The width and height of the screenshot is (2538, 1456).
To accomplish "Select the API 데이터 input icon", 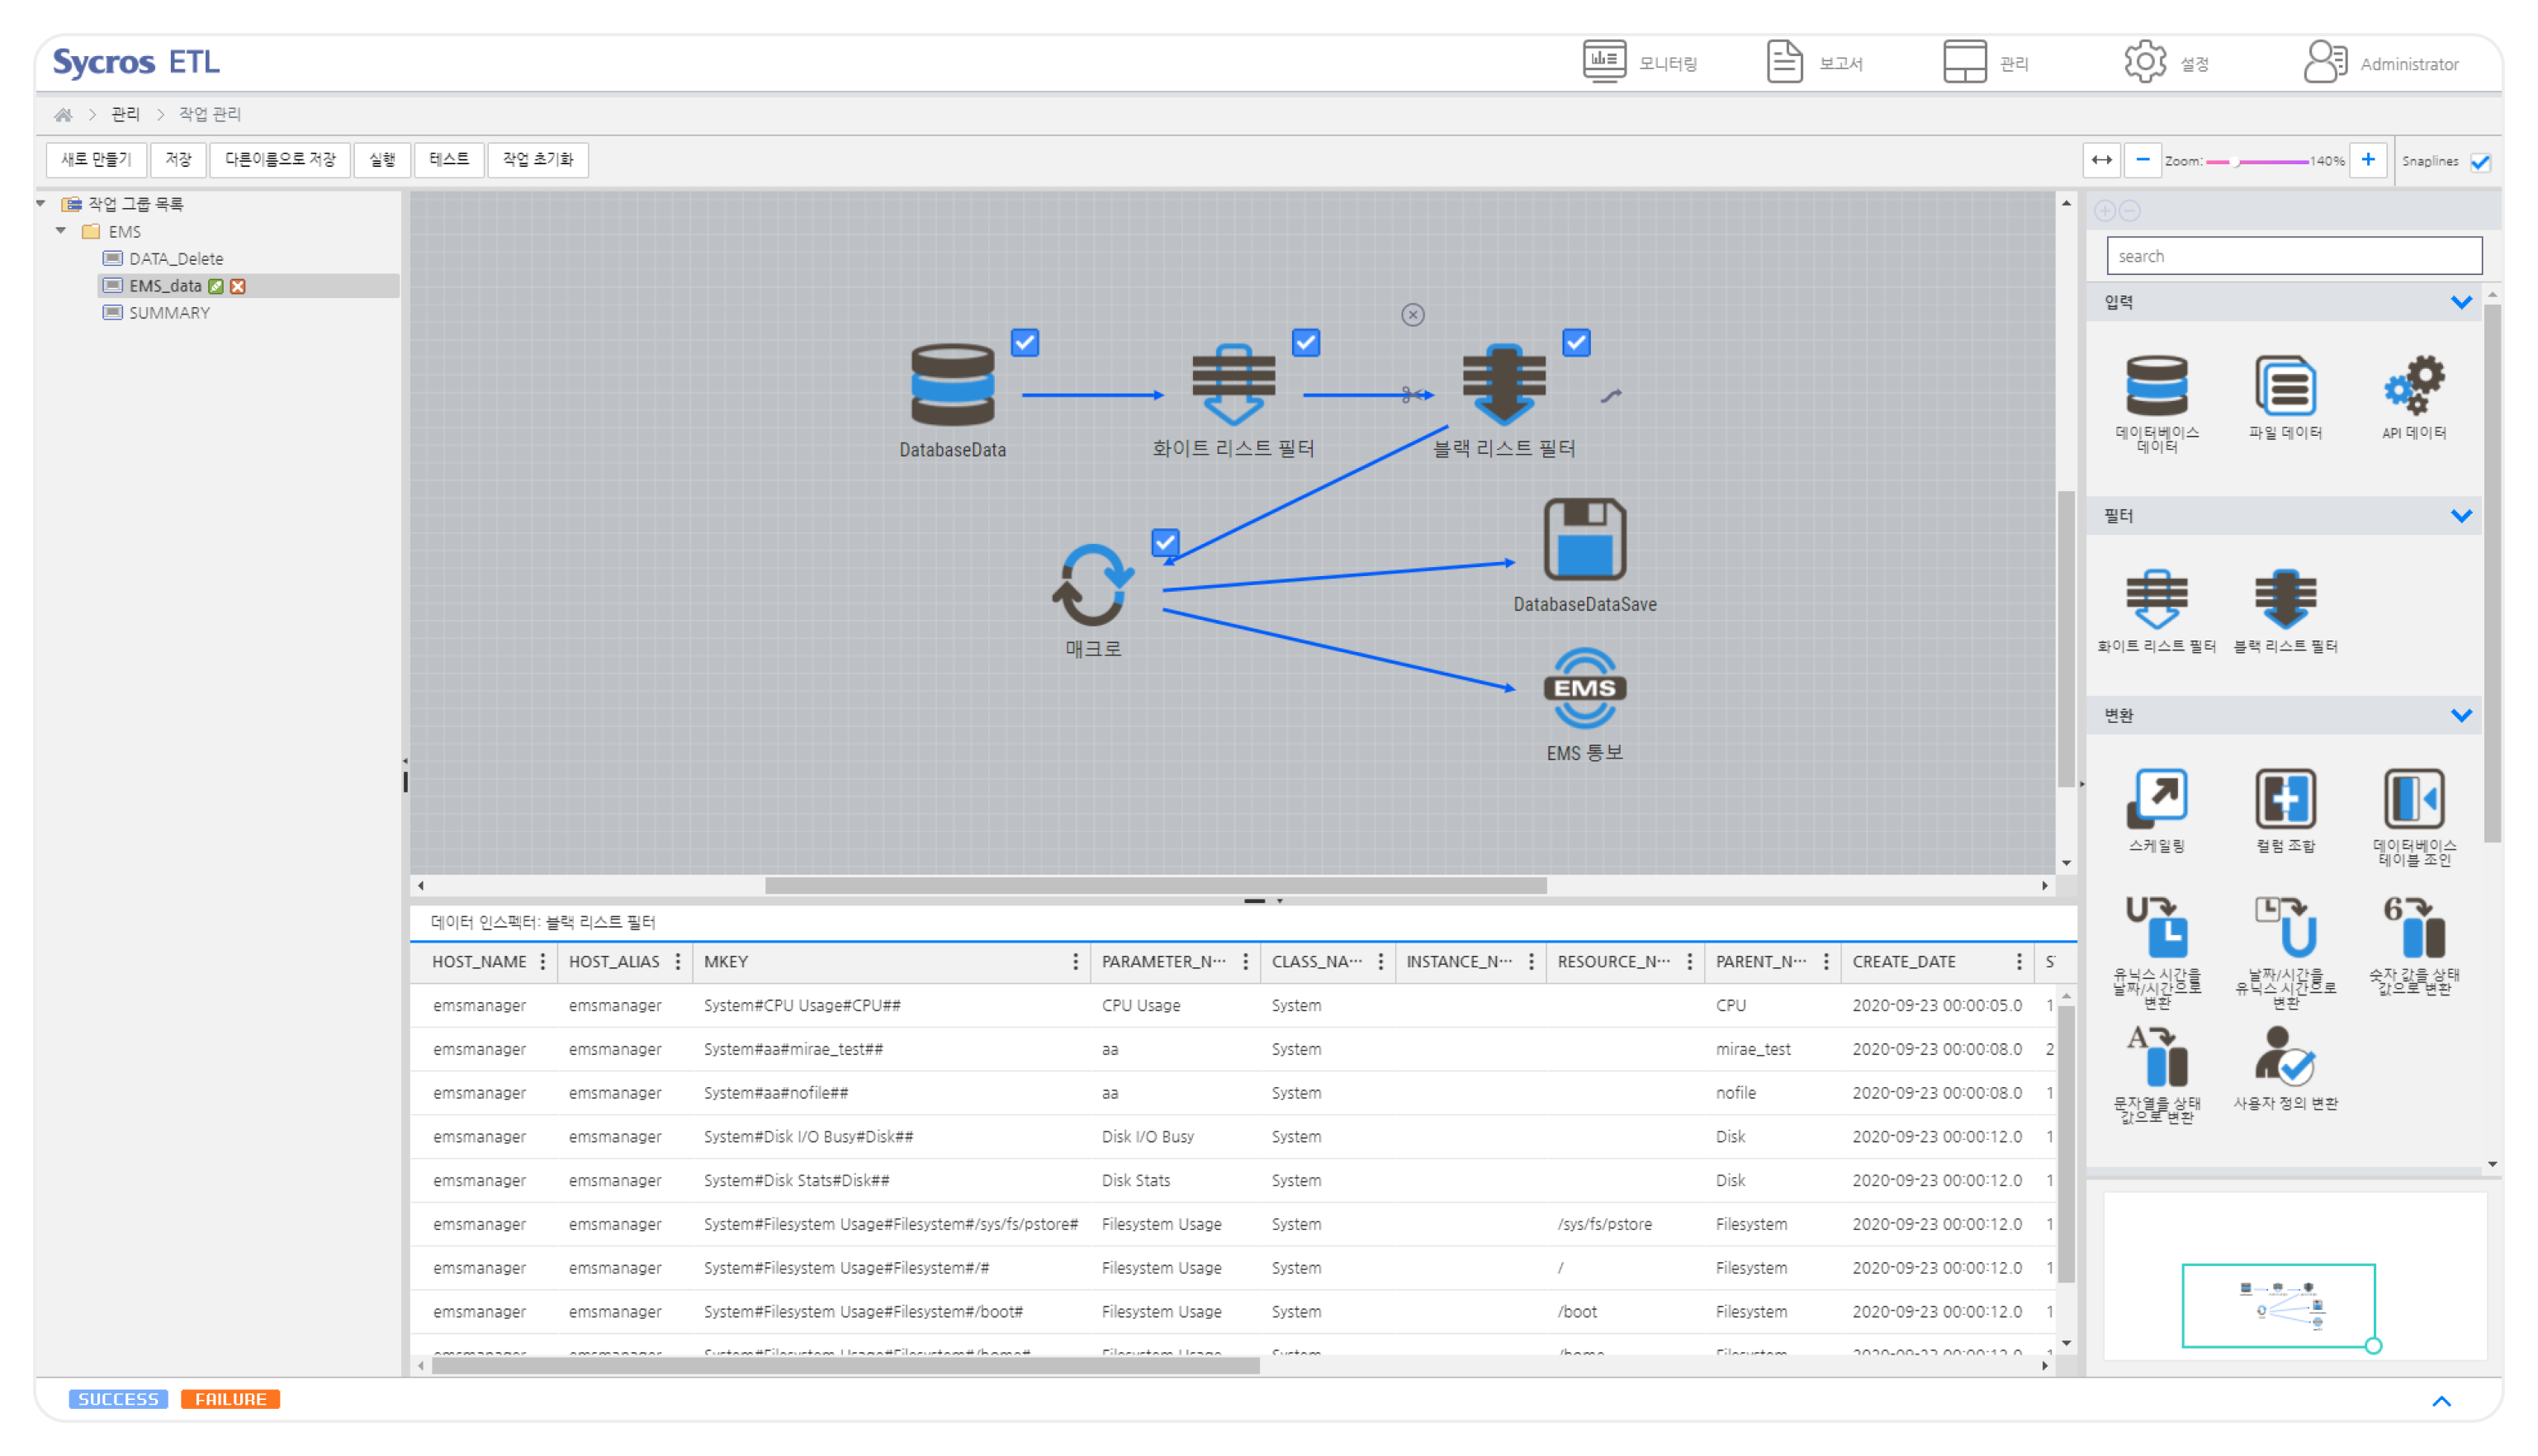I will pyautogui.click(x=2413, y=387).
